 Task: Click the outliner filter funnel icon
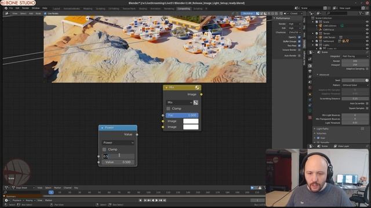coord(360,13)
